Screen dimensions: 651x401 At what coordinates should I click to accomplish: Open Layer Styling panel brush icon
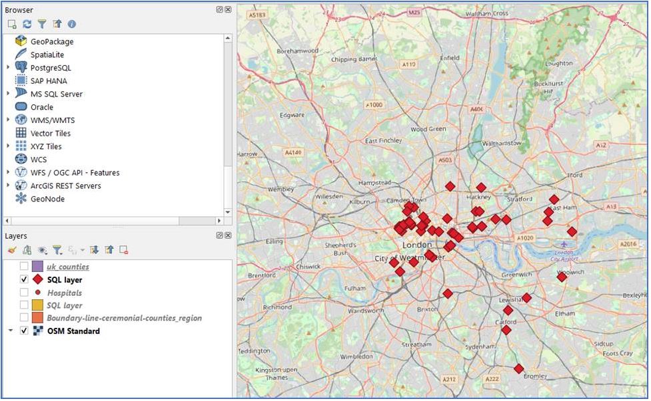(x=12, y=250)
